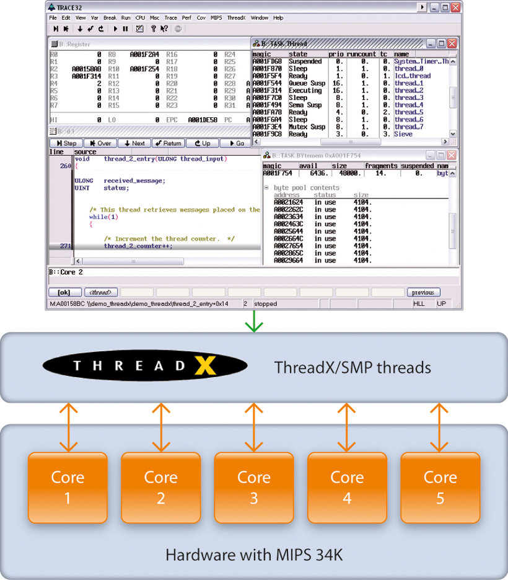The height and width of the screenshot is (580, 508).
Task: Click the Help question mark toolbar icon
Action: 153,29
